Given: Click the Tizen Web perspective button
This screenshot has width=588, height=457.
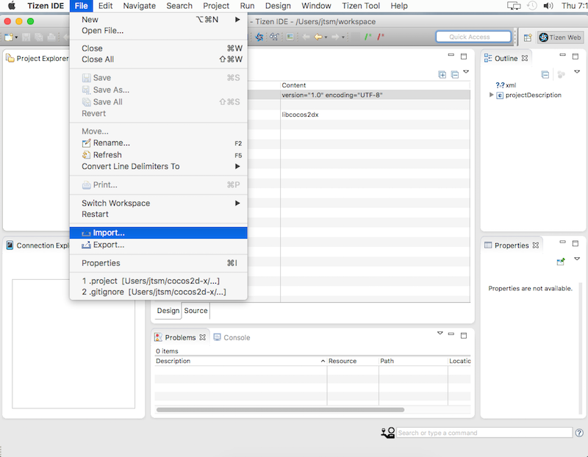Looking at the screenshot, I should pos(560,37).
